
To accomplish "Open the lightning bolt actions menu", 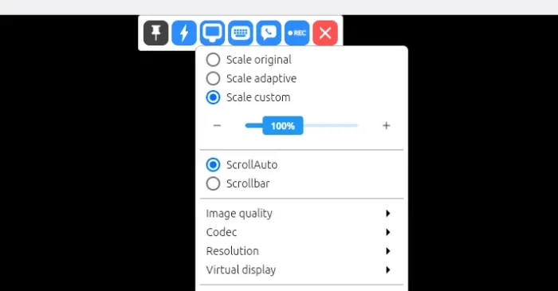I will (184, 33).
